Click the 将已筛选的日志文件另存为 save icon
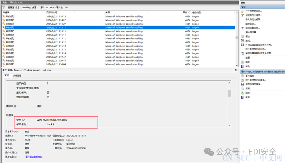The image size is (285, 163). [x=242, y=45]
